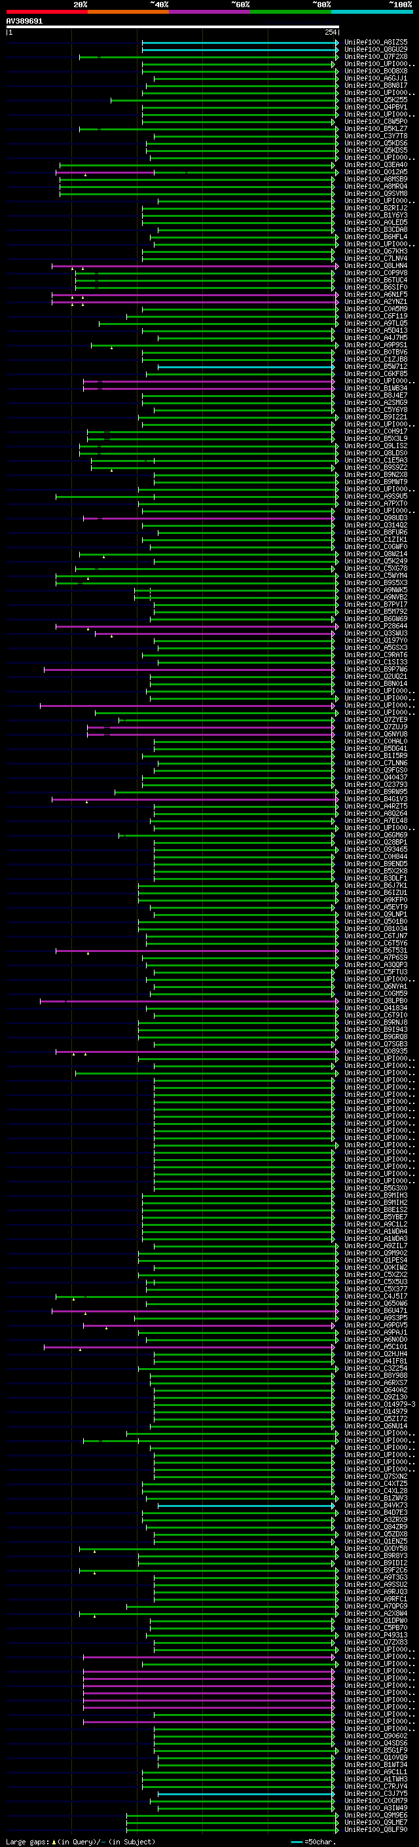Image resolution: width=419 pixels, height=1847 pixels.
Task: Click the white query sequence ruler bar
Action: (x=173, y=28)
